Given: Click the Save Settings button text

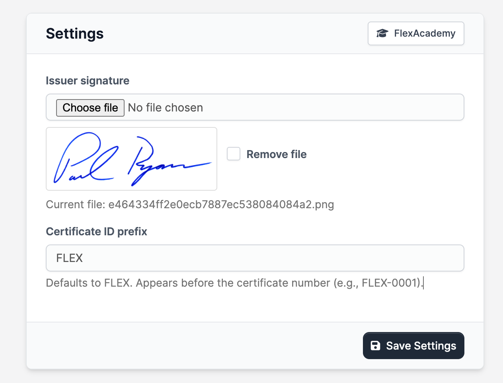Looking at the screenshot, I should click(x=421, y=346).
